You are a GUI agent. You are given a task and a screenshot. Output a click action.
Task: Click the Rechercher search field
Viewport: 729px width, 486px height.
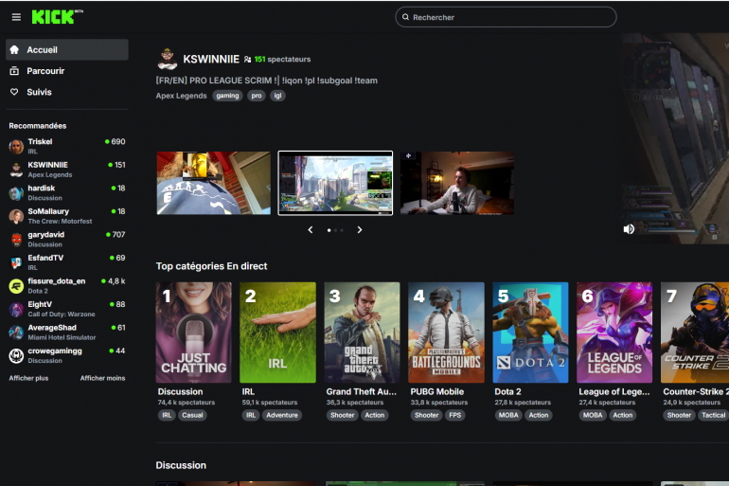(x=506, y=17)
